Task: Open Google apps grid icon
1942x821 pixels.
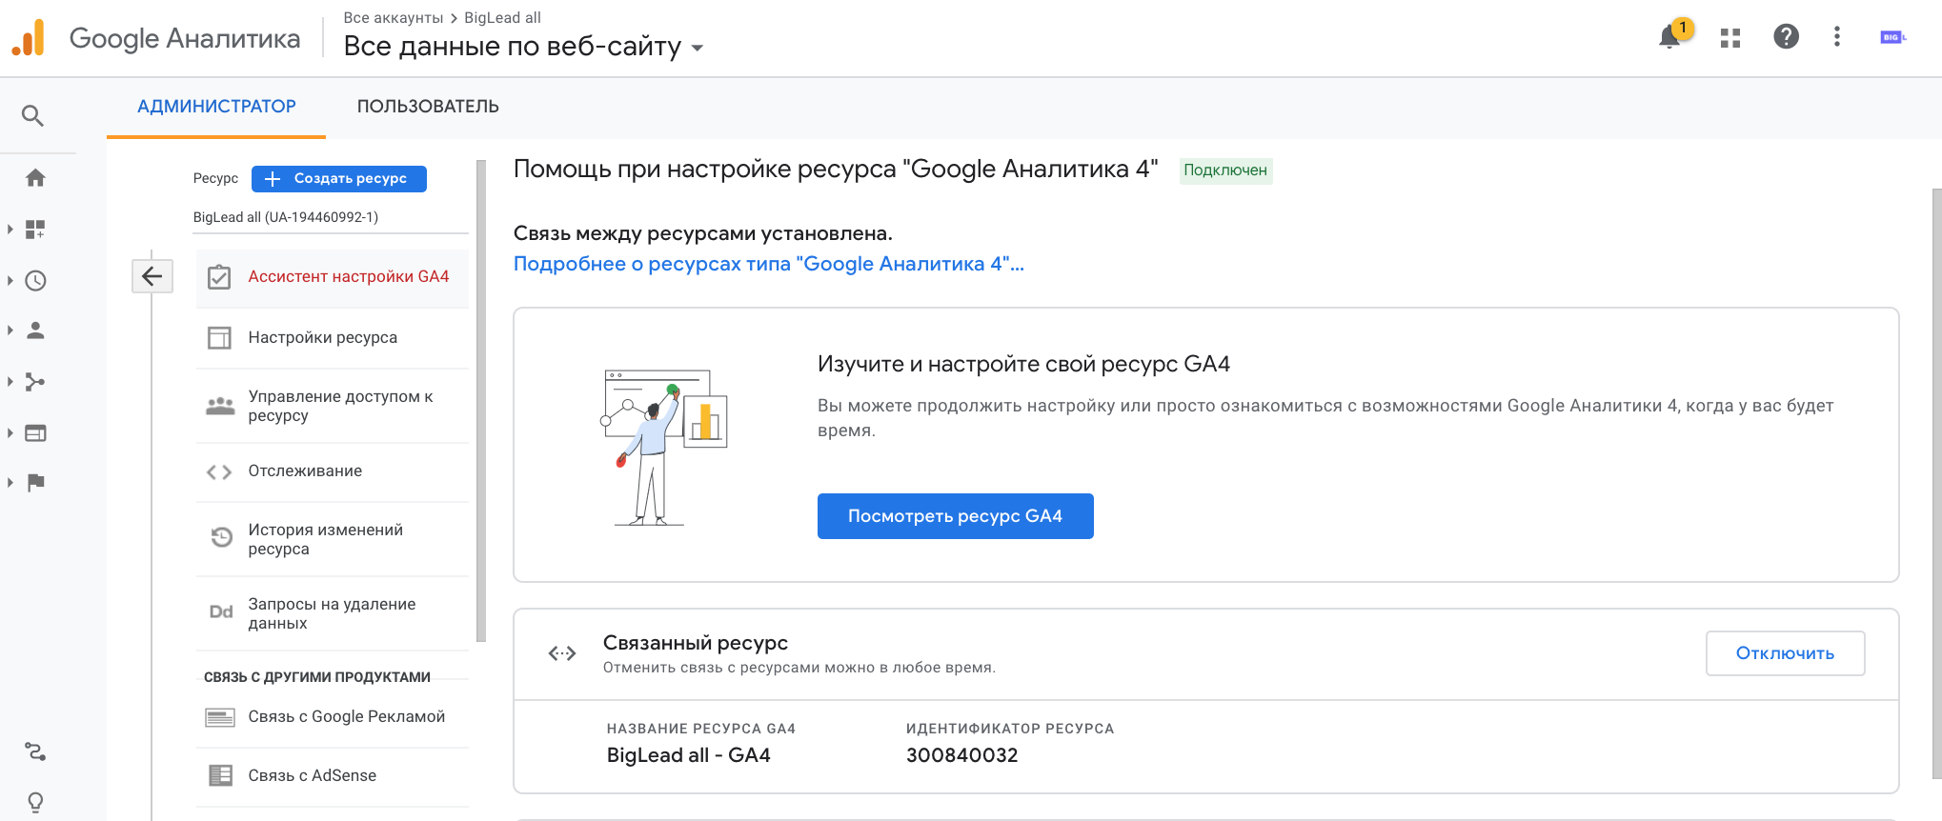Action: [x=1730, y=37]
